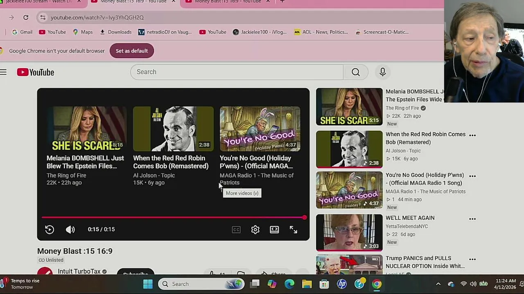524x294 pixels.
Task: Open the HP app from the taskbar
Action: 342,284
